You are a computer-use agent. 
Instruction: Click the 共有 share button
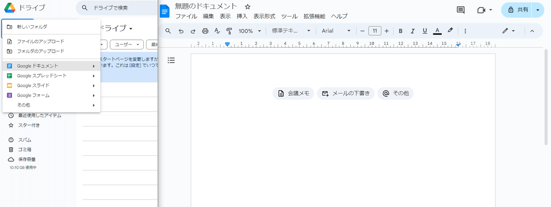click(x=517, y=10)
